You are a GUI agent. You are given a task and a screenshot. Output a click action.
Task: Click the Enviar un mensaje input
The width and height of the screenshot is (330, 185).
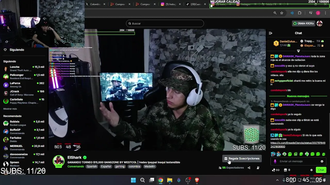click(299, 161)
